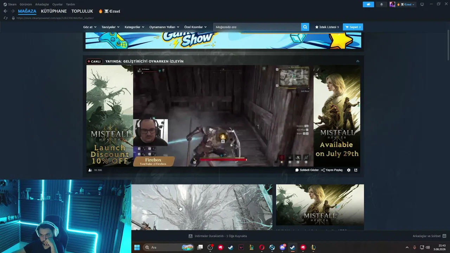
Task: Open the profile avatar picture
Action: point(392,4)
